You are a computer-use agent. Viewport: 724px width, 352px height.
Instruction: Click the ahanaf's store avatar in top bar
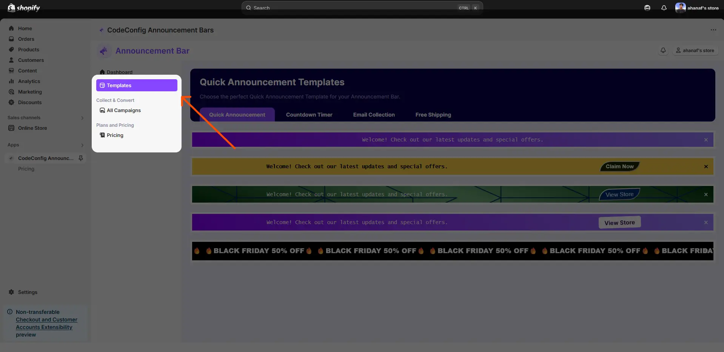[x=681, y=8]
